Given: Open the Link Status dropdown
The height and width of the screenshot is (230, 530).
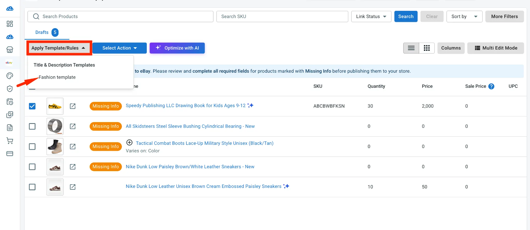Looking at the screenshot, I should pos(371,17).
